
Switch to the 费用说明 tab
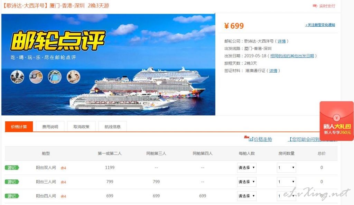[x=50, y=127]
